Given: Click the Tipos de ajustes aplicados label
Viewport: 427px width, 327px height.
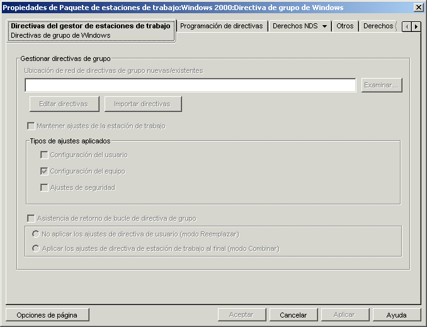Looking at the screenshot, I should click(x=70, y=141).
